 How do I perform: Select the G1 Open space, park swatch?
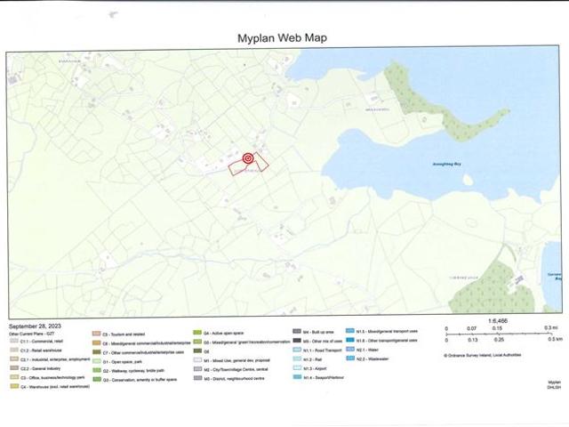tap(97, 361)
